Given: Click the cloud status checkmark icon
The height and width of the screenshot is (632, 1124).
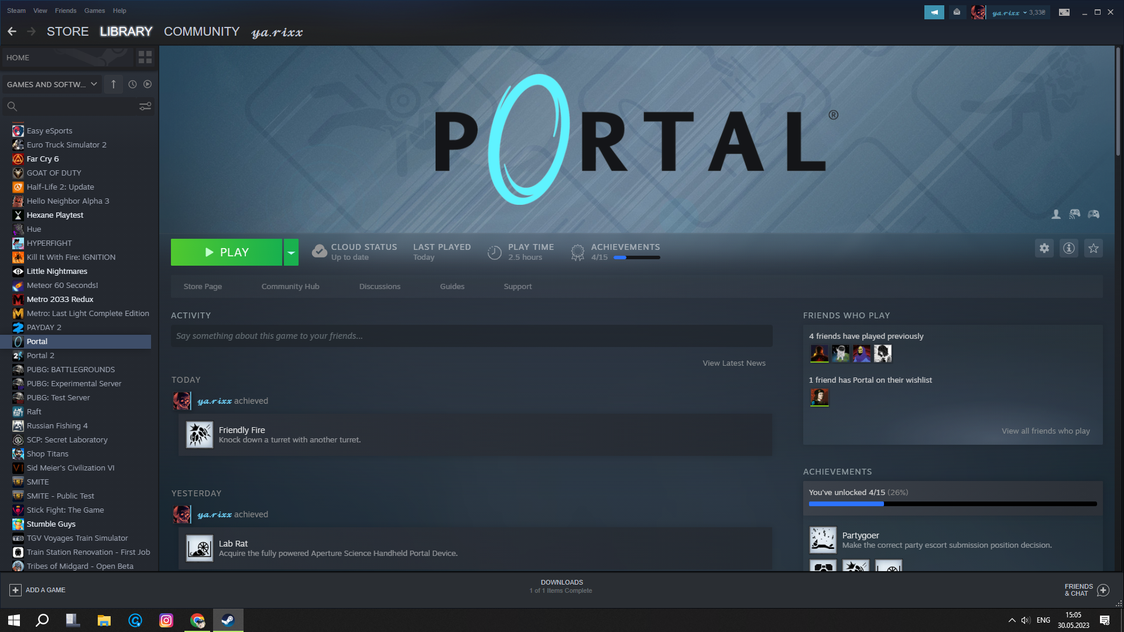Looking at the screenshot, I should point(320,252).
